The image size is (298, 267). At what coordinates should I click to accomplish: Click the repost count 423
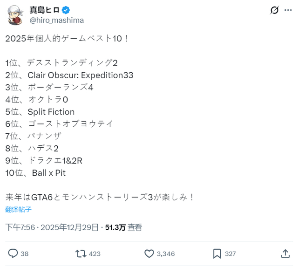95,254
